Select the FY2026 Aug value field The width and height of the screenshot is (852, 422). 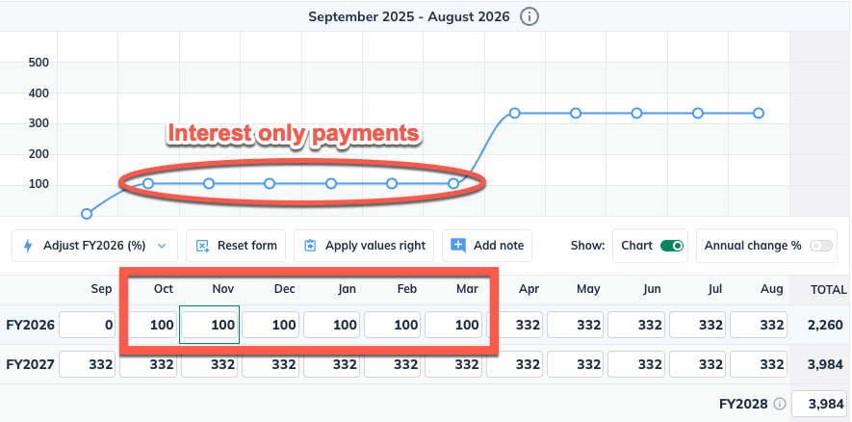pos(759,326)
